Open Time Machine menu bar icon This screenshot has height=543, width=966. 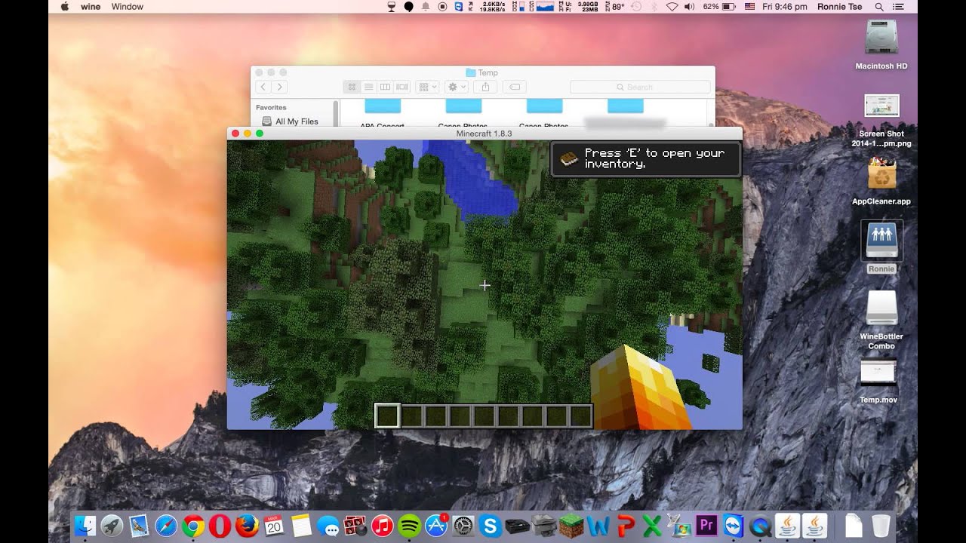[x=635, y=7]
